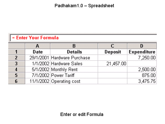The image size is (165, 124).
Task: Select the 875.00 expenditure cell
Action: coord(142,75)
